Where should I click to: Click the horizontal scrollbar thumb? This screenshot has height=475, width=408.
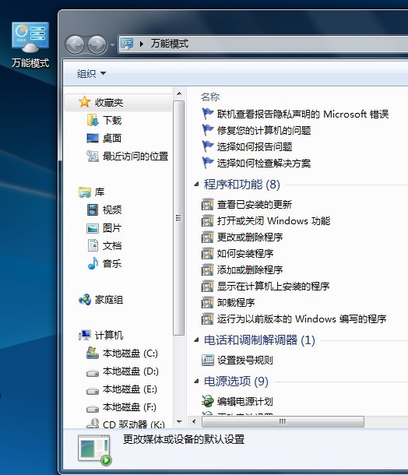click(x=283, y=421)
